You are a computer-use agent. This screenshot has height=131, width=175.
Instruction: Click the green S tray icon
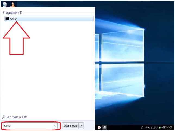point(160,127)
